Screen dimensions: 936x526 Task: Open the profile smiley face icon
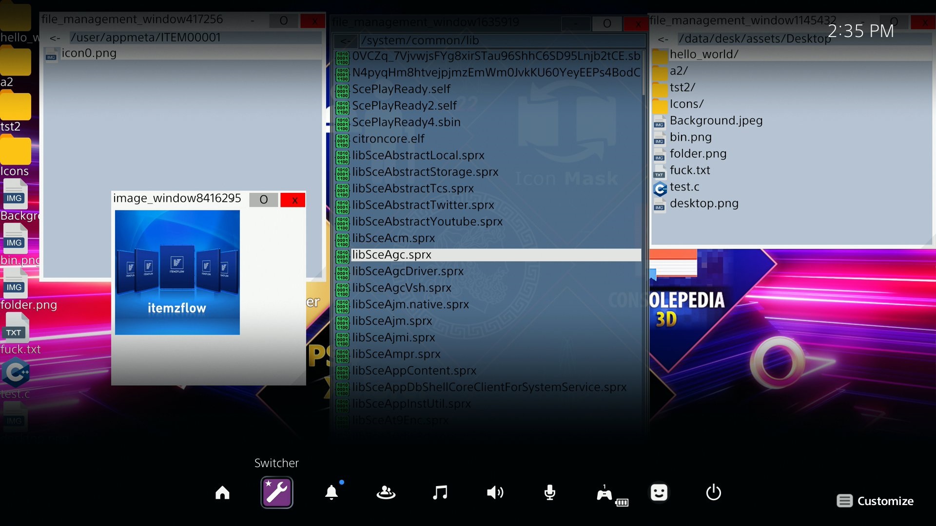coord(659,493)
